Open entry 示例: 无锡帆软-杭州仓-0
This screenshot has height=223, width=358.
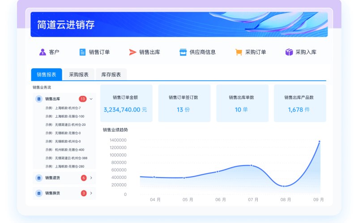(x=63, y=141)
